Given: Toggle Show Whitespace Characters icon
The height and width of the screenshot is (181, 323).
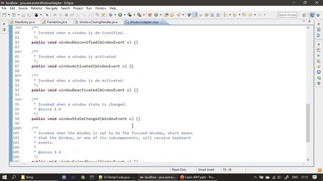Looking at the screenshot, I should pyautogui.click(x=218, y=15).
